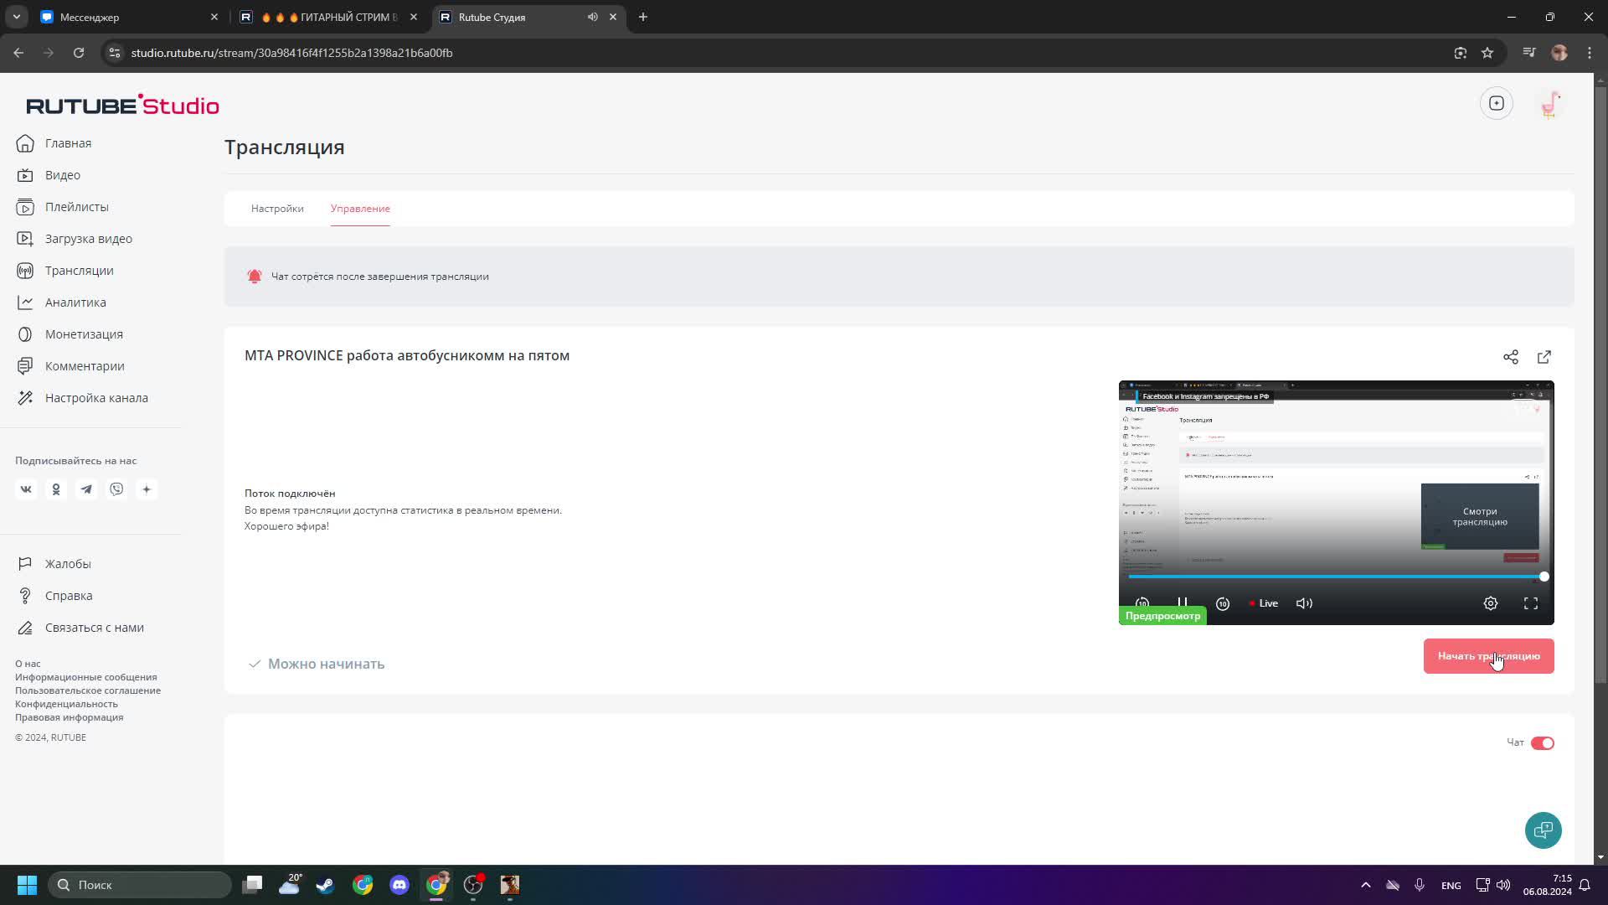Toggle the Чат switch off

[1542, 743]
